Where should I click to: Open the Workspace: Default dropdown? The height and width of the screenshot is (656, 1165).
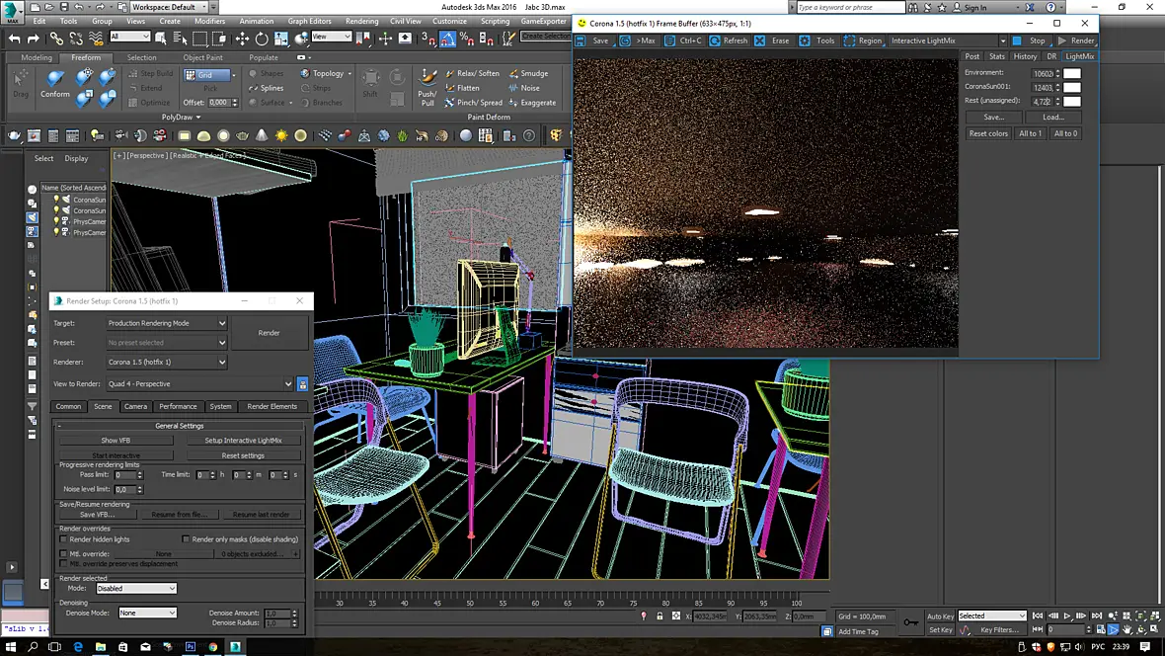[x=170, y=7]
